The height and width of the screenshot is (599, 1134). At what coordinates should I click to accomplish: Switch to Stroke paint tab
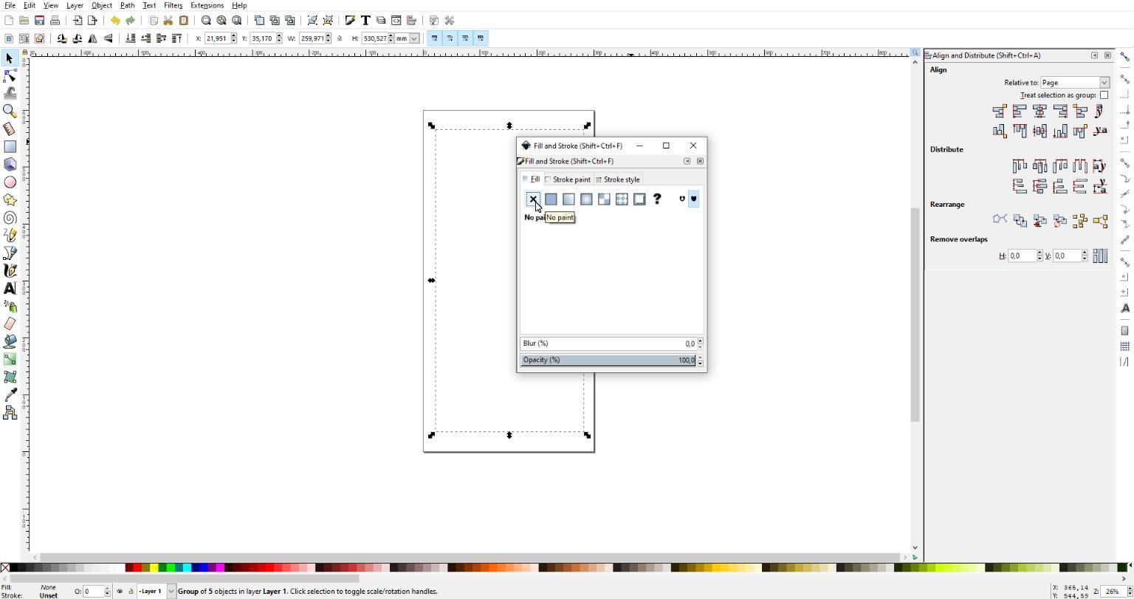tap(568, 179)
